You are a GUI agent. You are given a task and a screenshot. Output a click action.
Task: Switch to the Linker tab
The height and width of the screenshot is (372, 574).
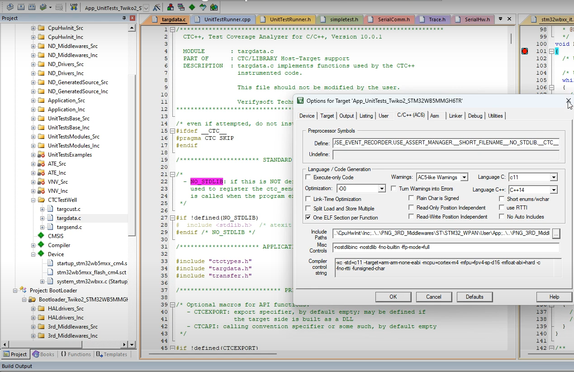point(455,116)
